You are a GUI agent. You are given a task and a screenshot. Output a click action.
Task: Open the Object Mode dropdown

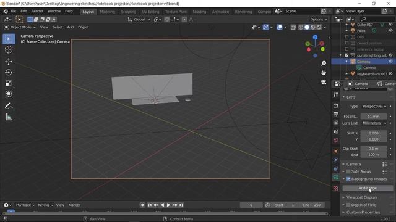tap(20, 27)
